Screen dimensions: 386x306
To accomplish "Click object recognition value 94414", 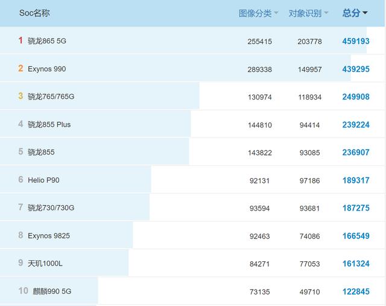I will 309,125.
